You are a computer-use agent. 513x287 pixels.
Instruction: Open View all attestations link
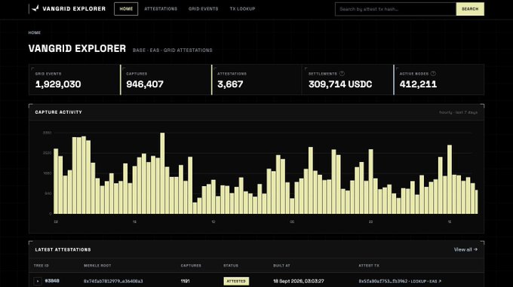[465, 249]
